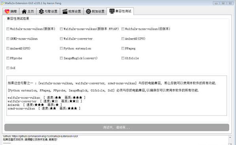
Task: Click the 兼容性测试结果 group title
Action: point(18,19)
